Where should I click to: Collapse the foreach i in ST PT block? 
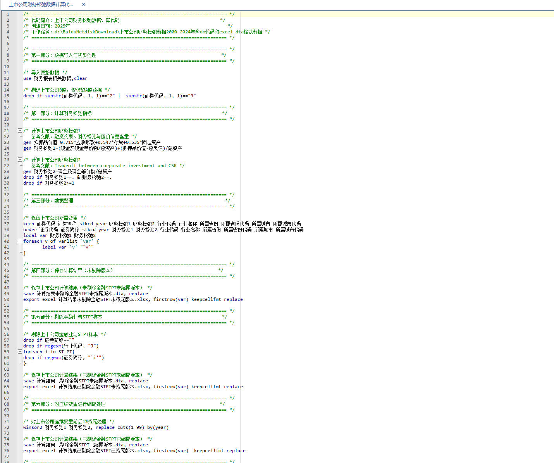tap(20, 352)
